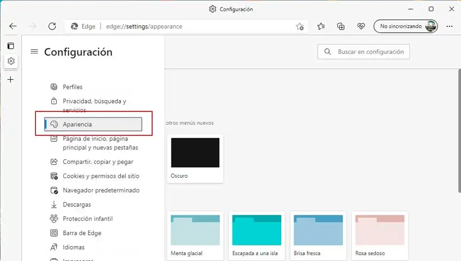Reload the page with refresh icon
Image resolution: width=461 pixels, height=261 pixels.
pos(53,26)
